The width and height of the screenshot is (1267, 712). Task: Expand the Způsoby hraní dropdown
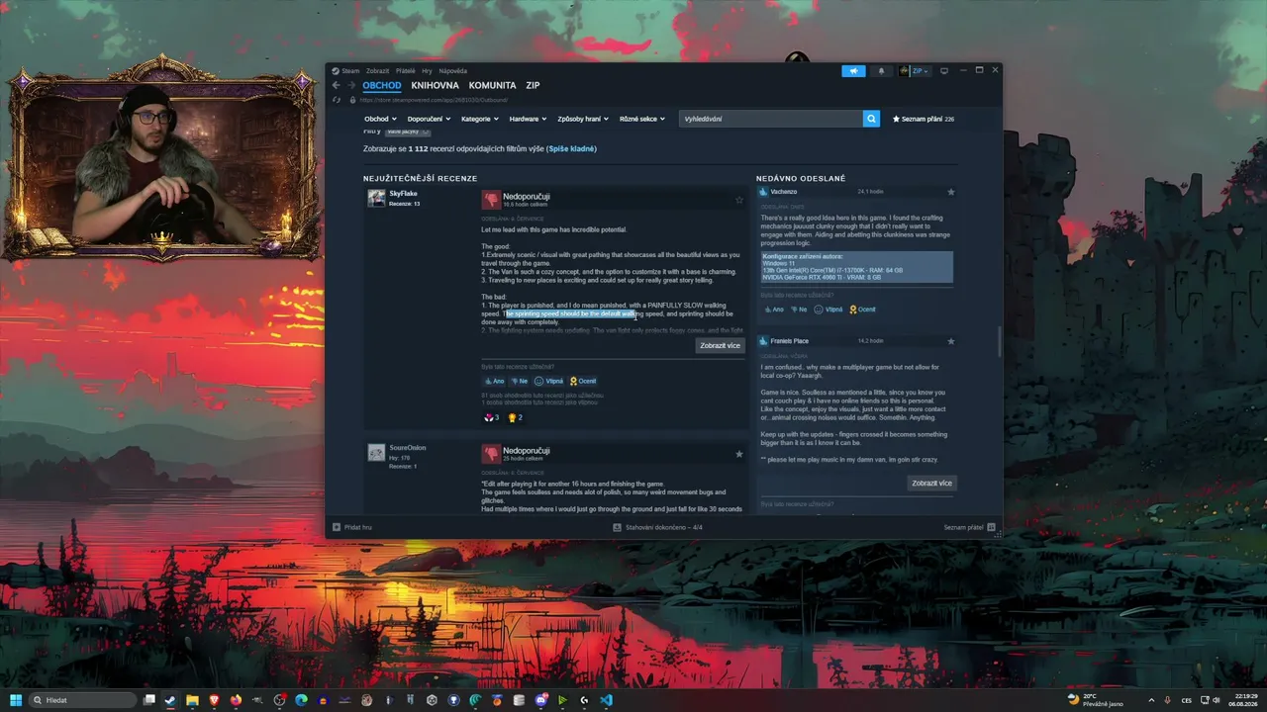pyautogui.click(x=583, y=119)
